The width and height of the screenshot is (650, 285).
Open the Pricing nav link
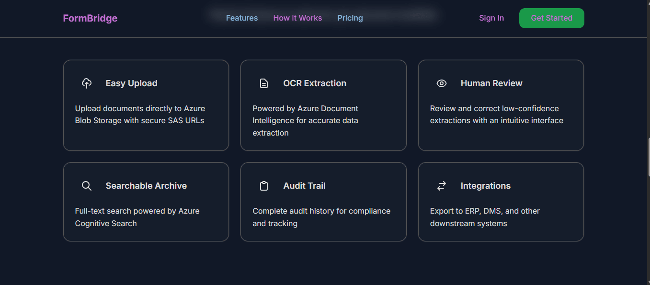pyautogui.click(x=350, y=18)
